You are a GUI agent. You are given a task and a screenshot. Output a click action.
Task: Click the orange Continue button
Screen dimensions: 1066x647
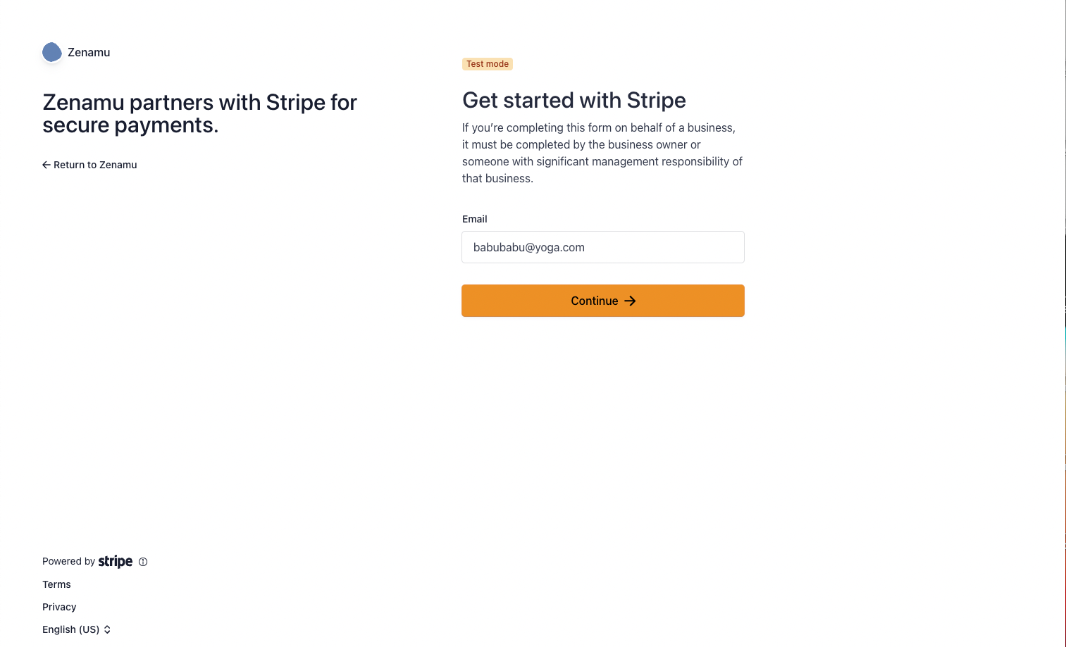pos(603,301)
